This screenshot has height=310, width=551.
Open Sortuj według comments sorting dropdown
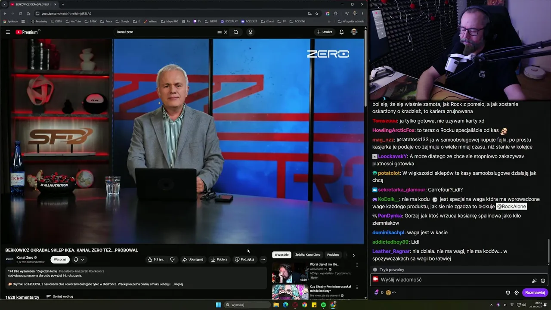[x=59, y=297]
